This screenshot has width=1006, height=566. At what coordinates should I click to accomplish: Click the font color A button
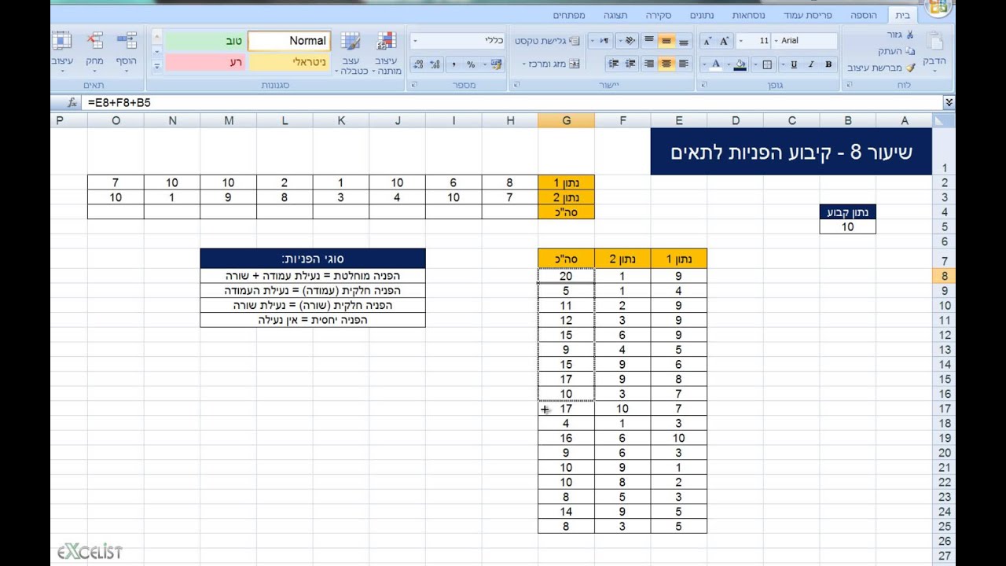[x=715, y=64]
